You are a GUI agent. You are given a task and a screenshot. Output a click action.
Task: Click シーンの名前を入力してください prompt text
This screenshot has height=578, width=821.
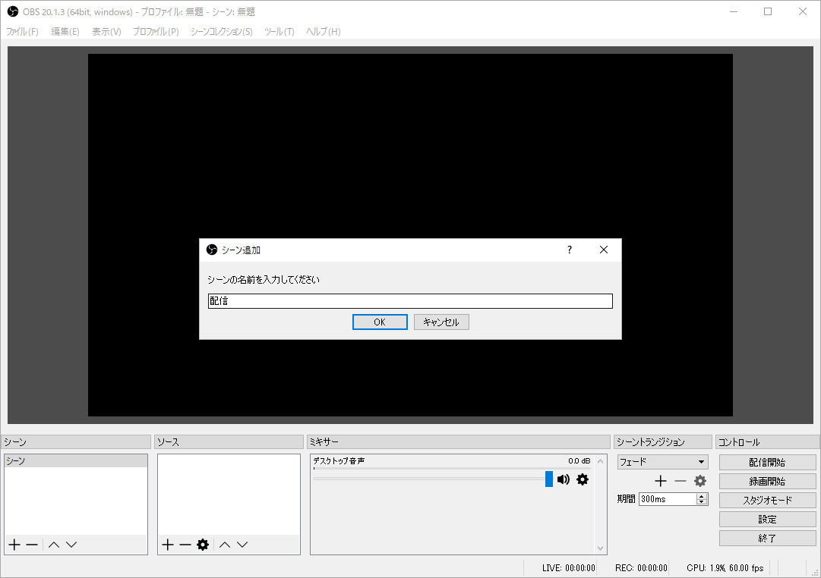[264, 280]
